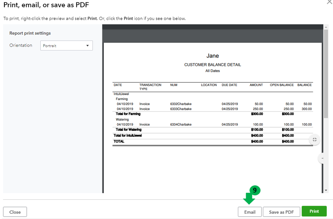This screenshot has width=333, height=219.
Task: Click the Jane report title
Action: tap(213, 55)
